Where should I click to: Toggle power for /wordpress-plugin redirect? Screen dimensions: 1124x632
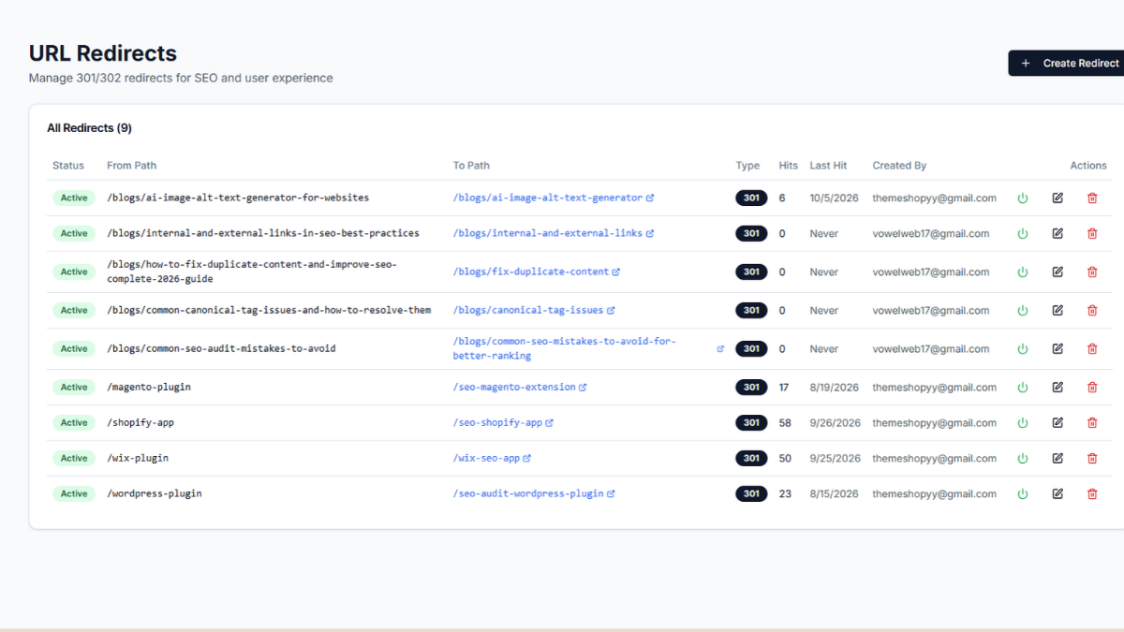(x=1023, y=493)
